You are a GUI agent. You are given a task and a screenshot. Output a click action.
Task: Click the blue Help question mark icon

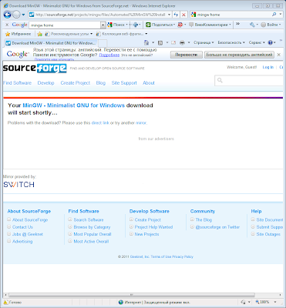[x=271, y=42]
